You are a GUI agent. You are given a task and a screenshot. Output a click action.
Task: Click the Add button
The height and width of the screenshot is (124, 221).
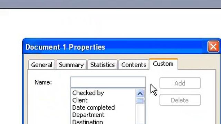coord(180,83)
